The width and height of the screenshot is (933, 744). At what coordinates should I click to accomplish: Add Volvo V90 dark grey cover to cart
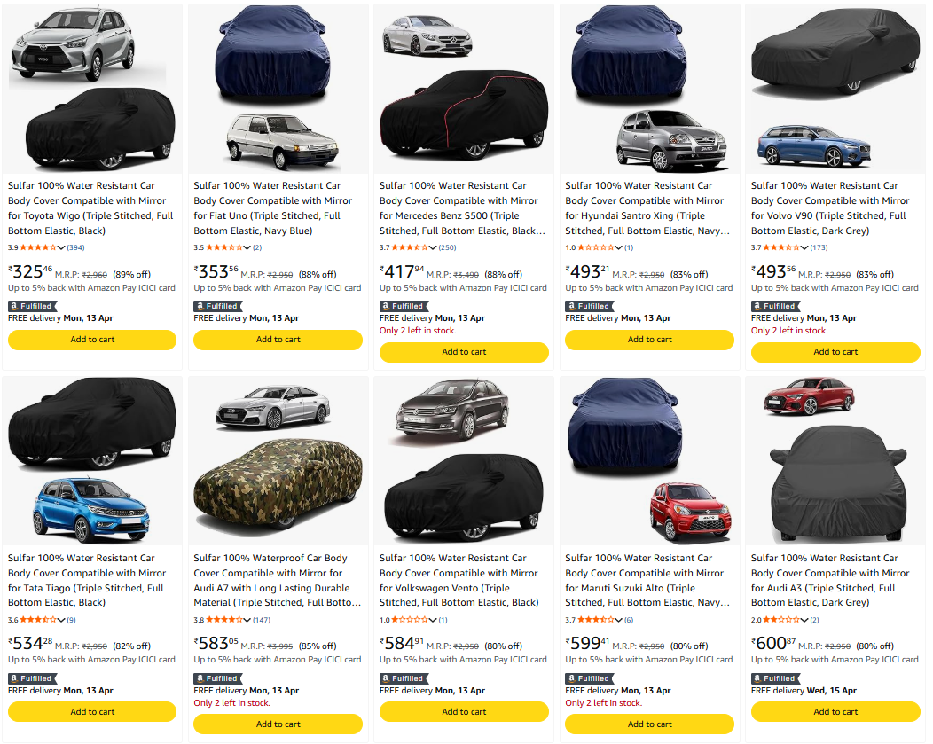[835, 352]
